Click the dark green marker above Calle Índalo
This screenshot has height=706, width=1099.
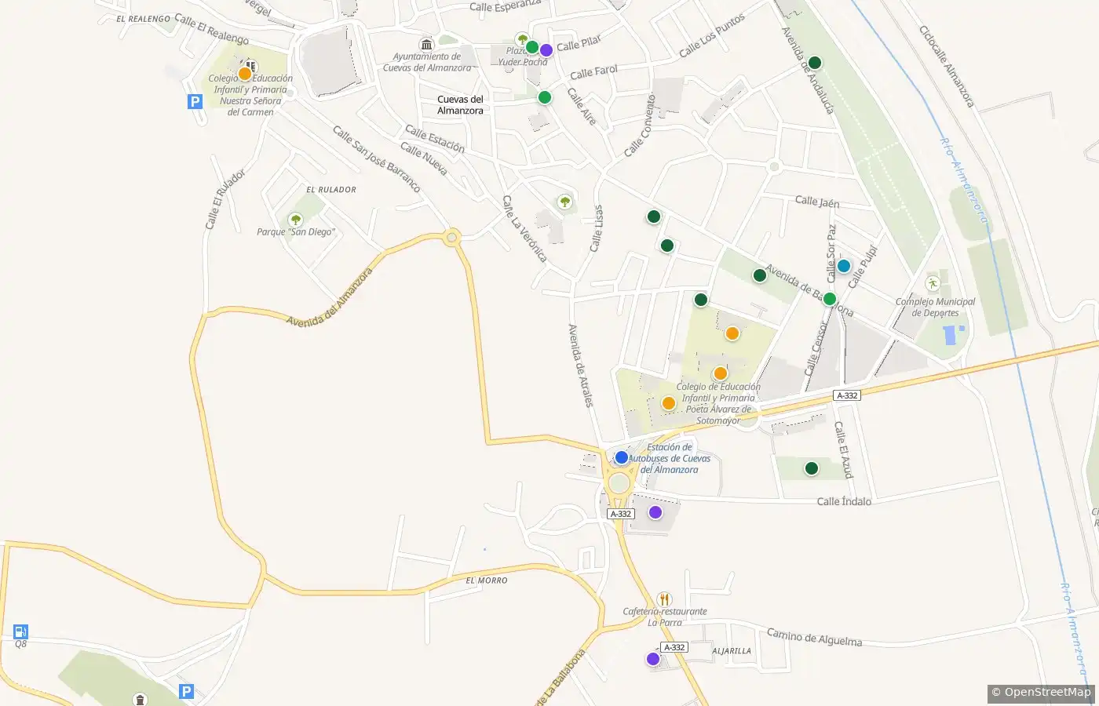click(812, 468)
